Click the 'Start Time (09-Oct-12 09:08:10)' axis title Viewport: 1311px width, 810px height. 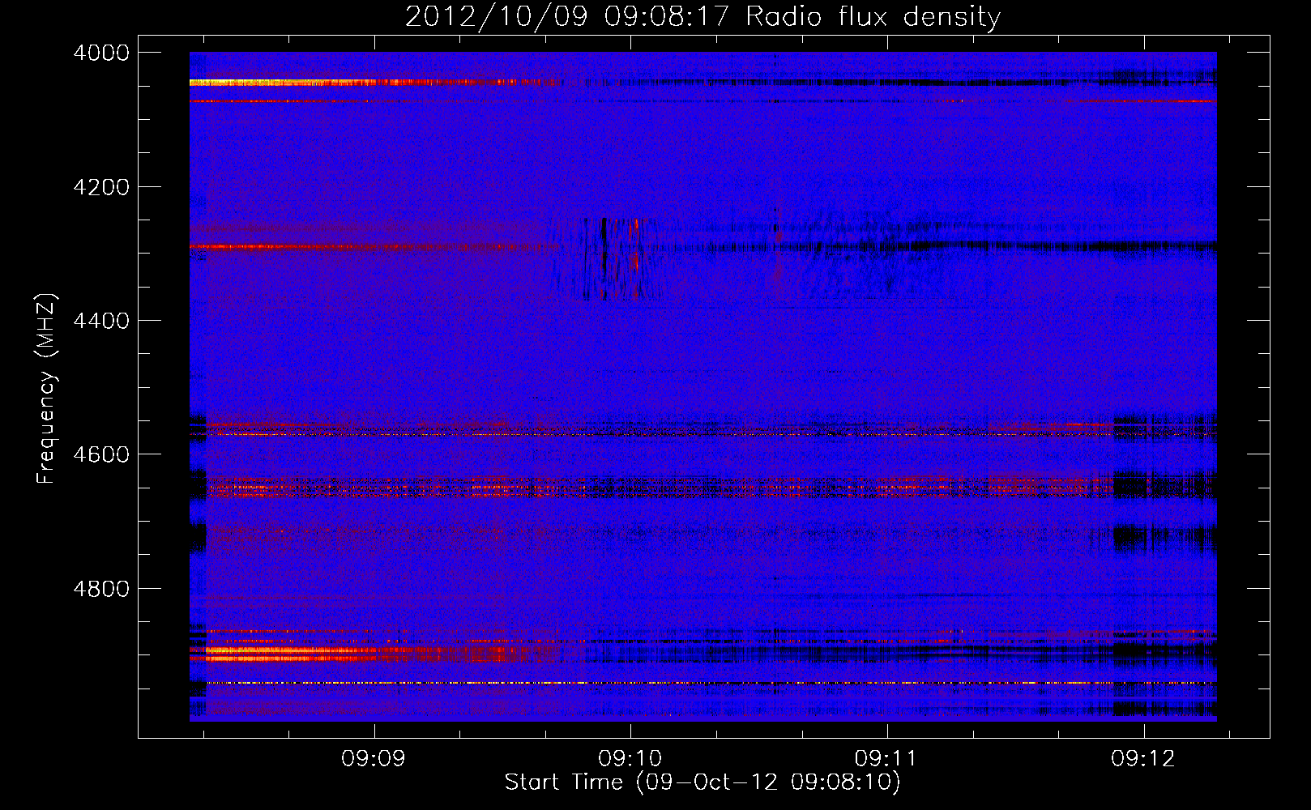coord(702,782)
